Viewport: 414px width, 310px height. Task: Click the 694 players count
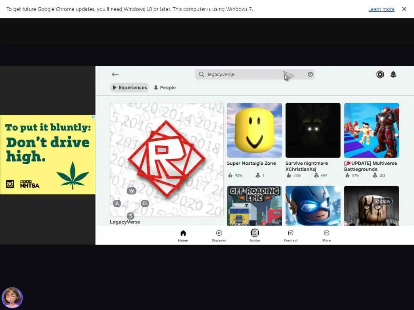pos(321,175)
